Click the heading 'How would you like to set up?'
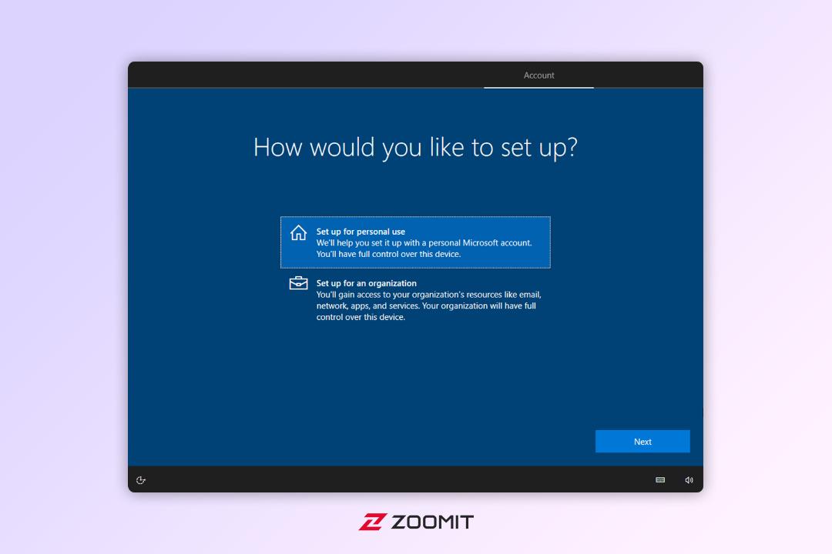 (415, 148)
